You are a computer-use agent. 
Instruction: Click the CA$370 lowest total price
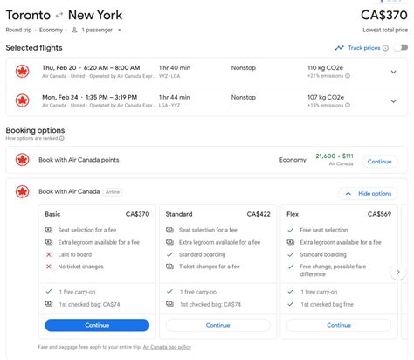384,15
